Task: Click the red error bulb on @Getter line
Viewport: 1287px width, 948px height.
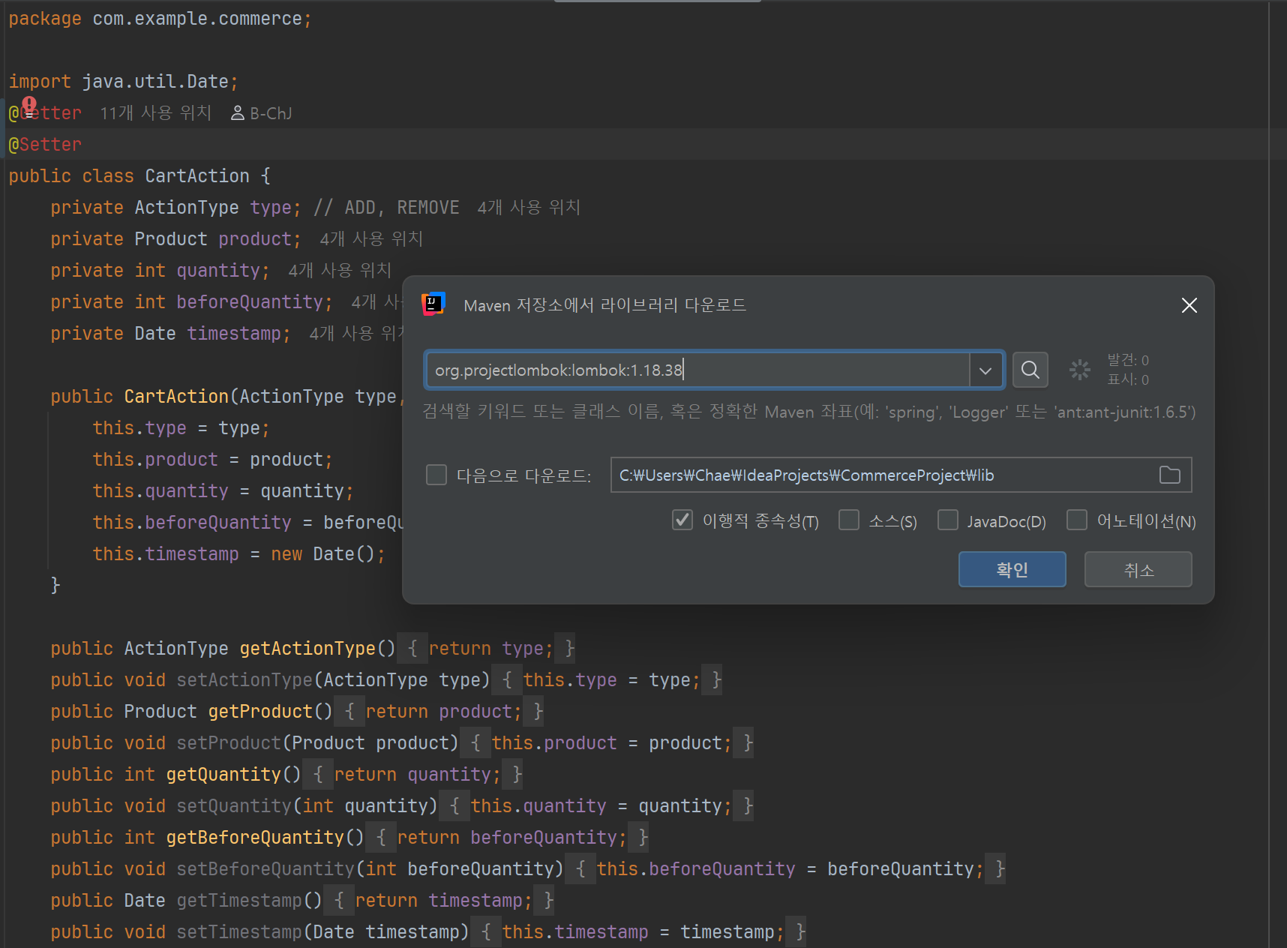Action: click(29, 106)
